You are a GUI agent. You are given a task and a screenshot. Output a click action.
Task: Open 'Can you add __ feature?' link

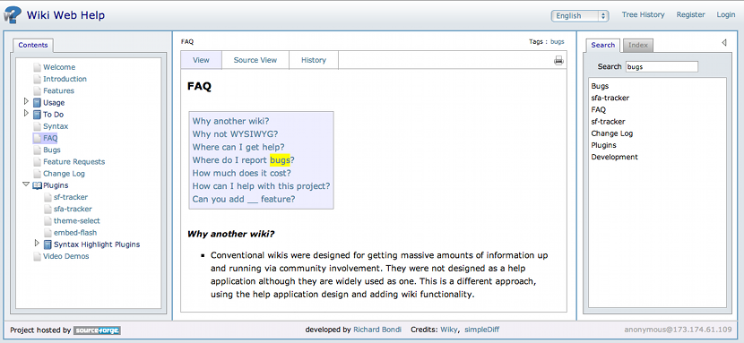pos(244,199)
